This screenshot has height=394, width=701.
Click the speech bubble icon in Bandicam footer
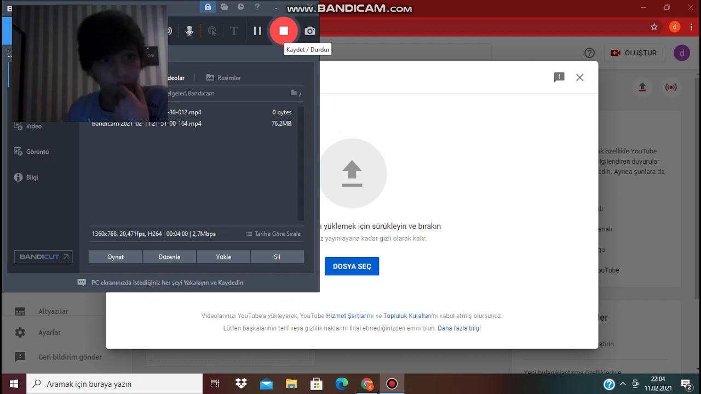82,283
